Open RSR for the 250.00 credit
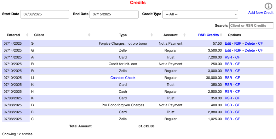 point(228,64)
